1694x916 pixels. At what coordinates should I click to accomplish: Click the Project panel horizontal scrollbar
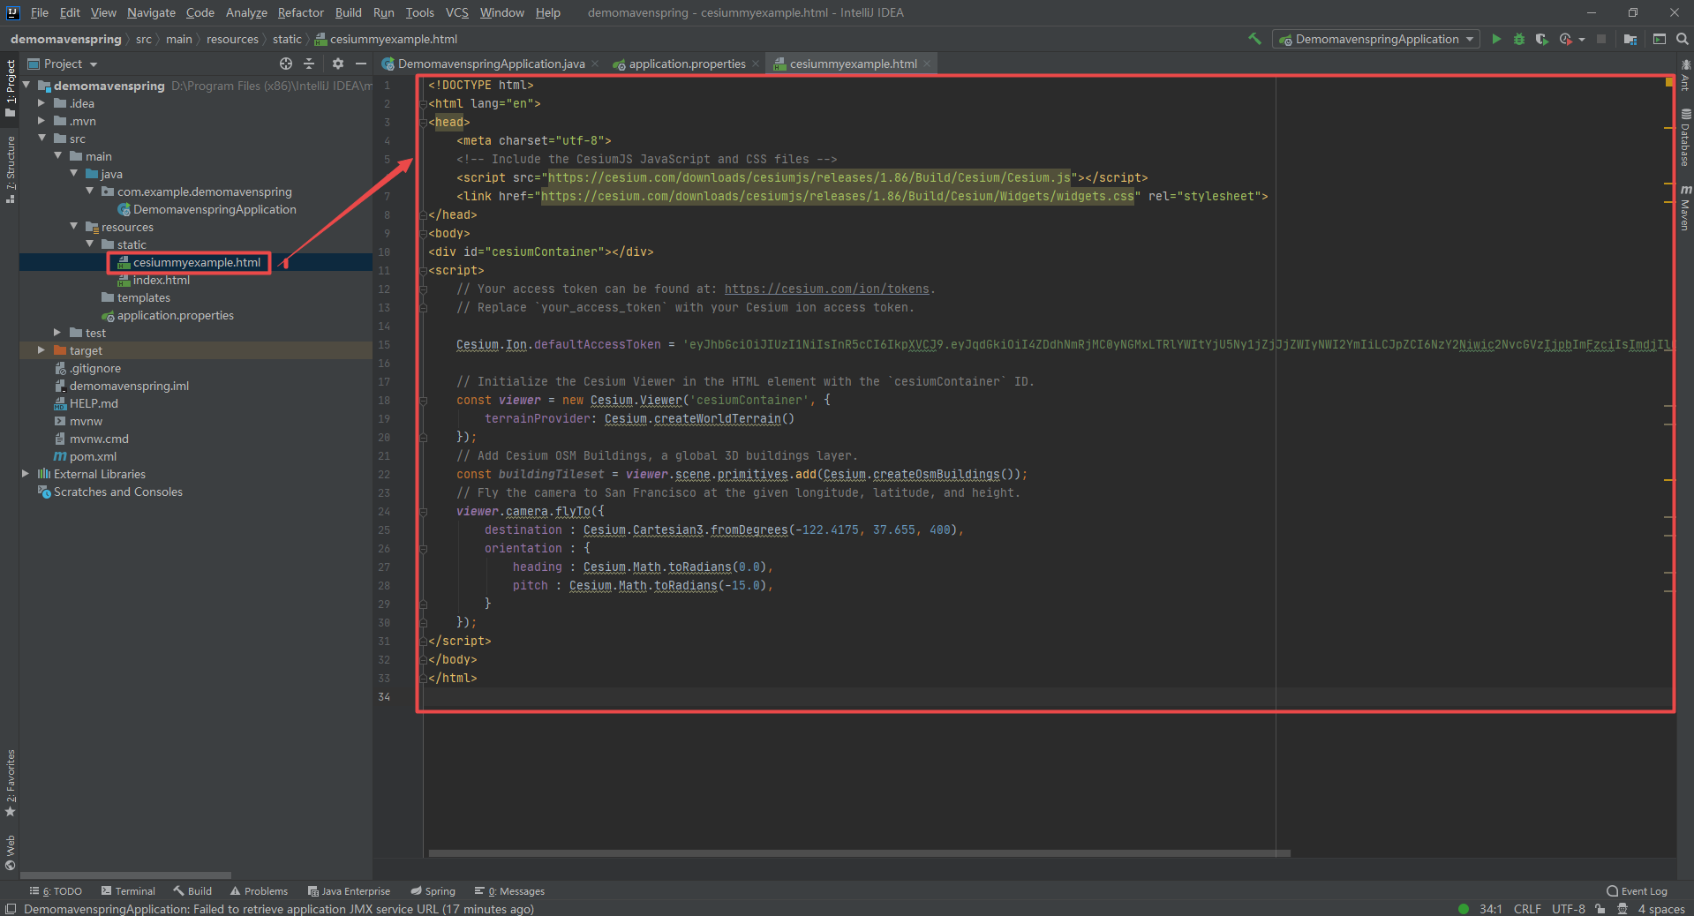125,875
